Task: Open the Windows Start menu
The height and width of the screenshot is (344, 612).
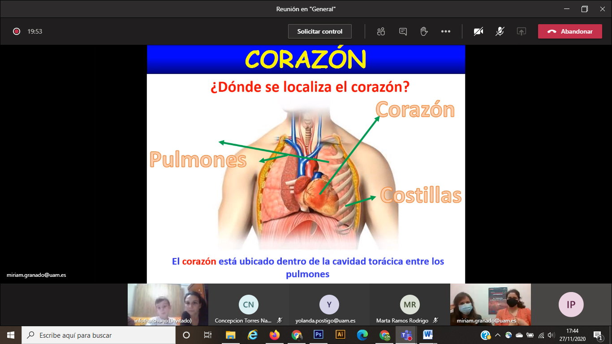Action: click(10, 335)
